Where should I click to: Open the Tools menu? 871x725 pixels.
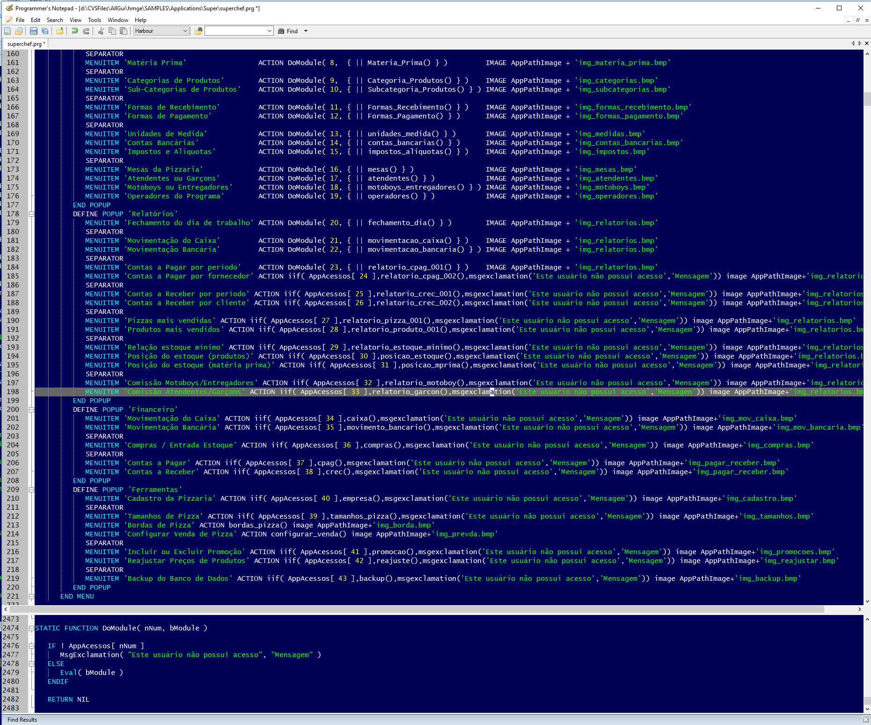pyautogui.click(x=94, y=20)
